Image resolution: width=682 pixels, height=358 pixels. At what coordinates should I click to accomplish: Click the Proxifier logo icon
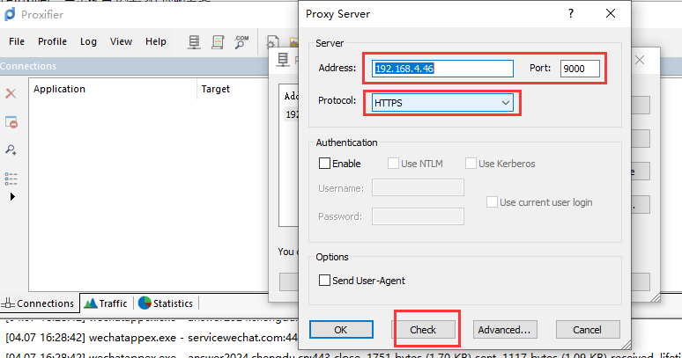pos(10,14)
